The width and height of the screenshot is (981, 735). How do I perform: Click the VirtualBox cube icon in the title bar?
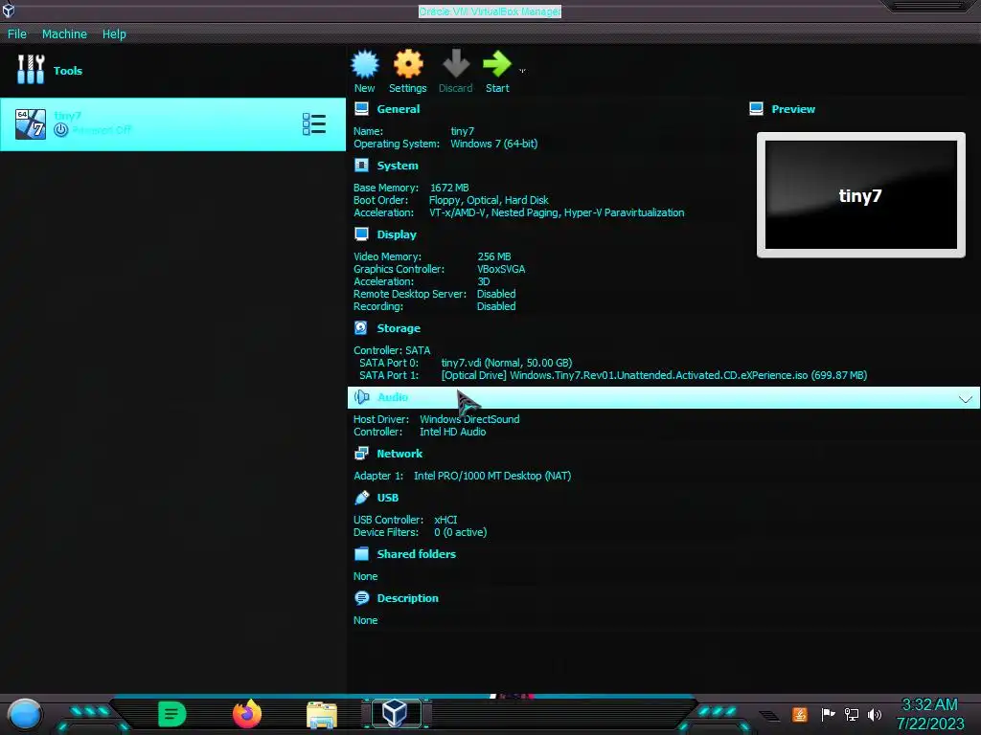point(8,10)
